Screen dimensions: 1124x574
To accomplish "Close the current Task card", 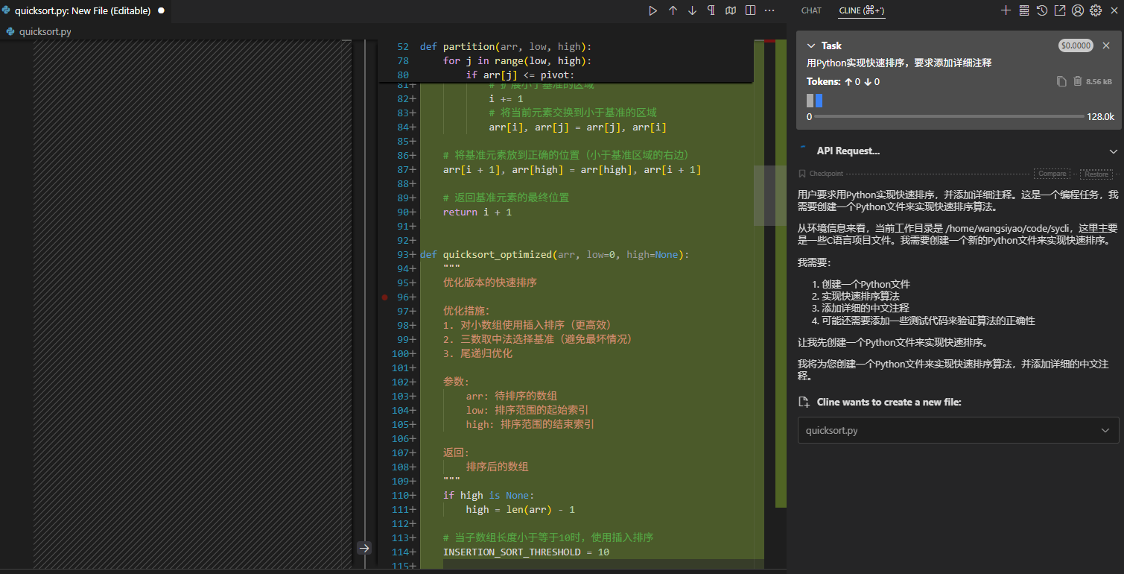I will pyautogui.click(x=1106, y=45).
